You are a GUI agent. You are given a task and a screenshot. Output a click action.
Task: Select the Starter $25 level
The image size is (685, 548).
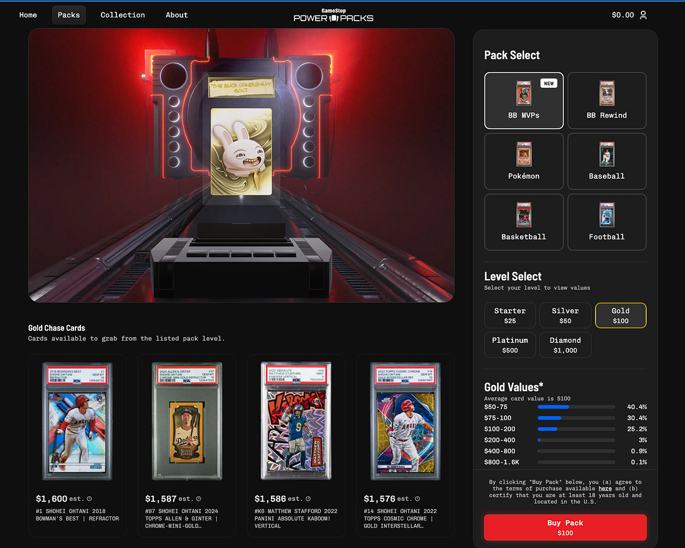[510, 316]
